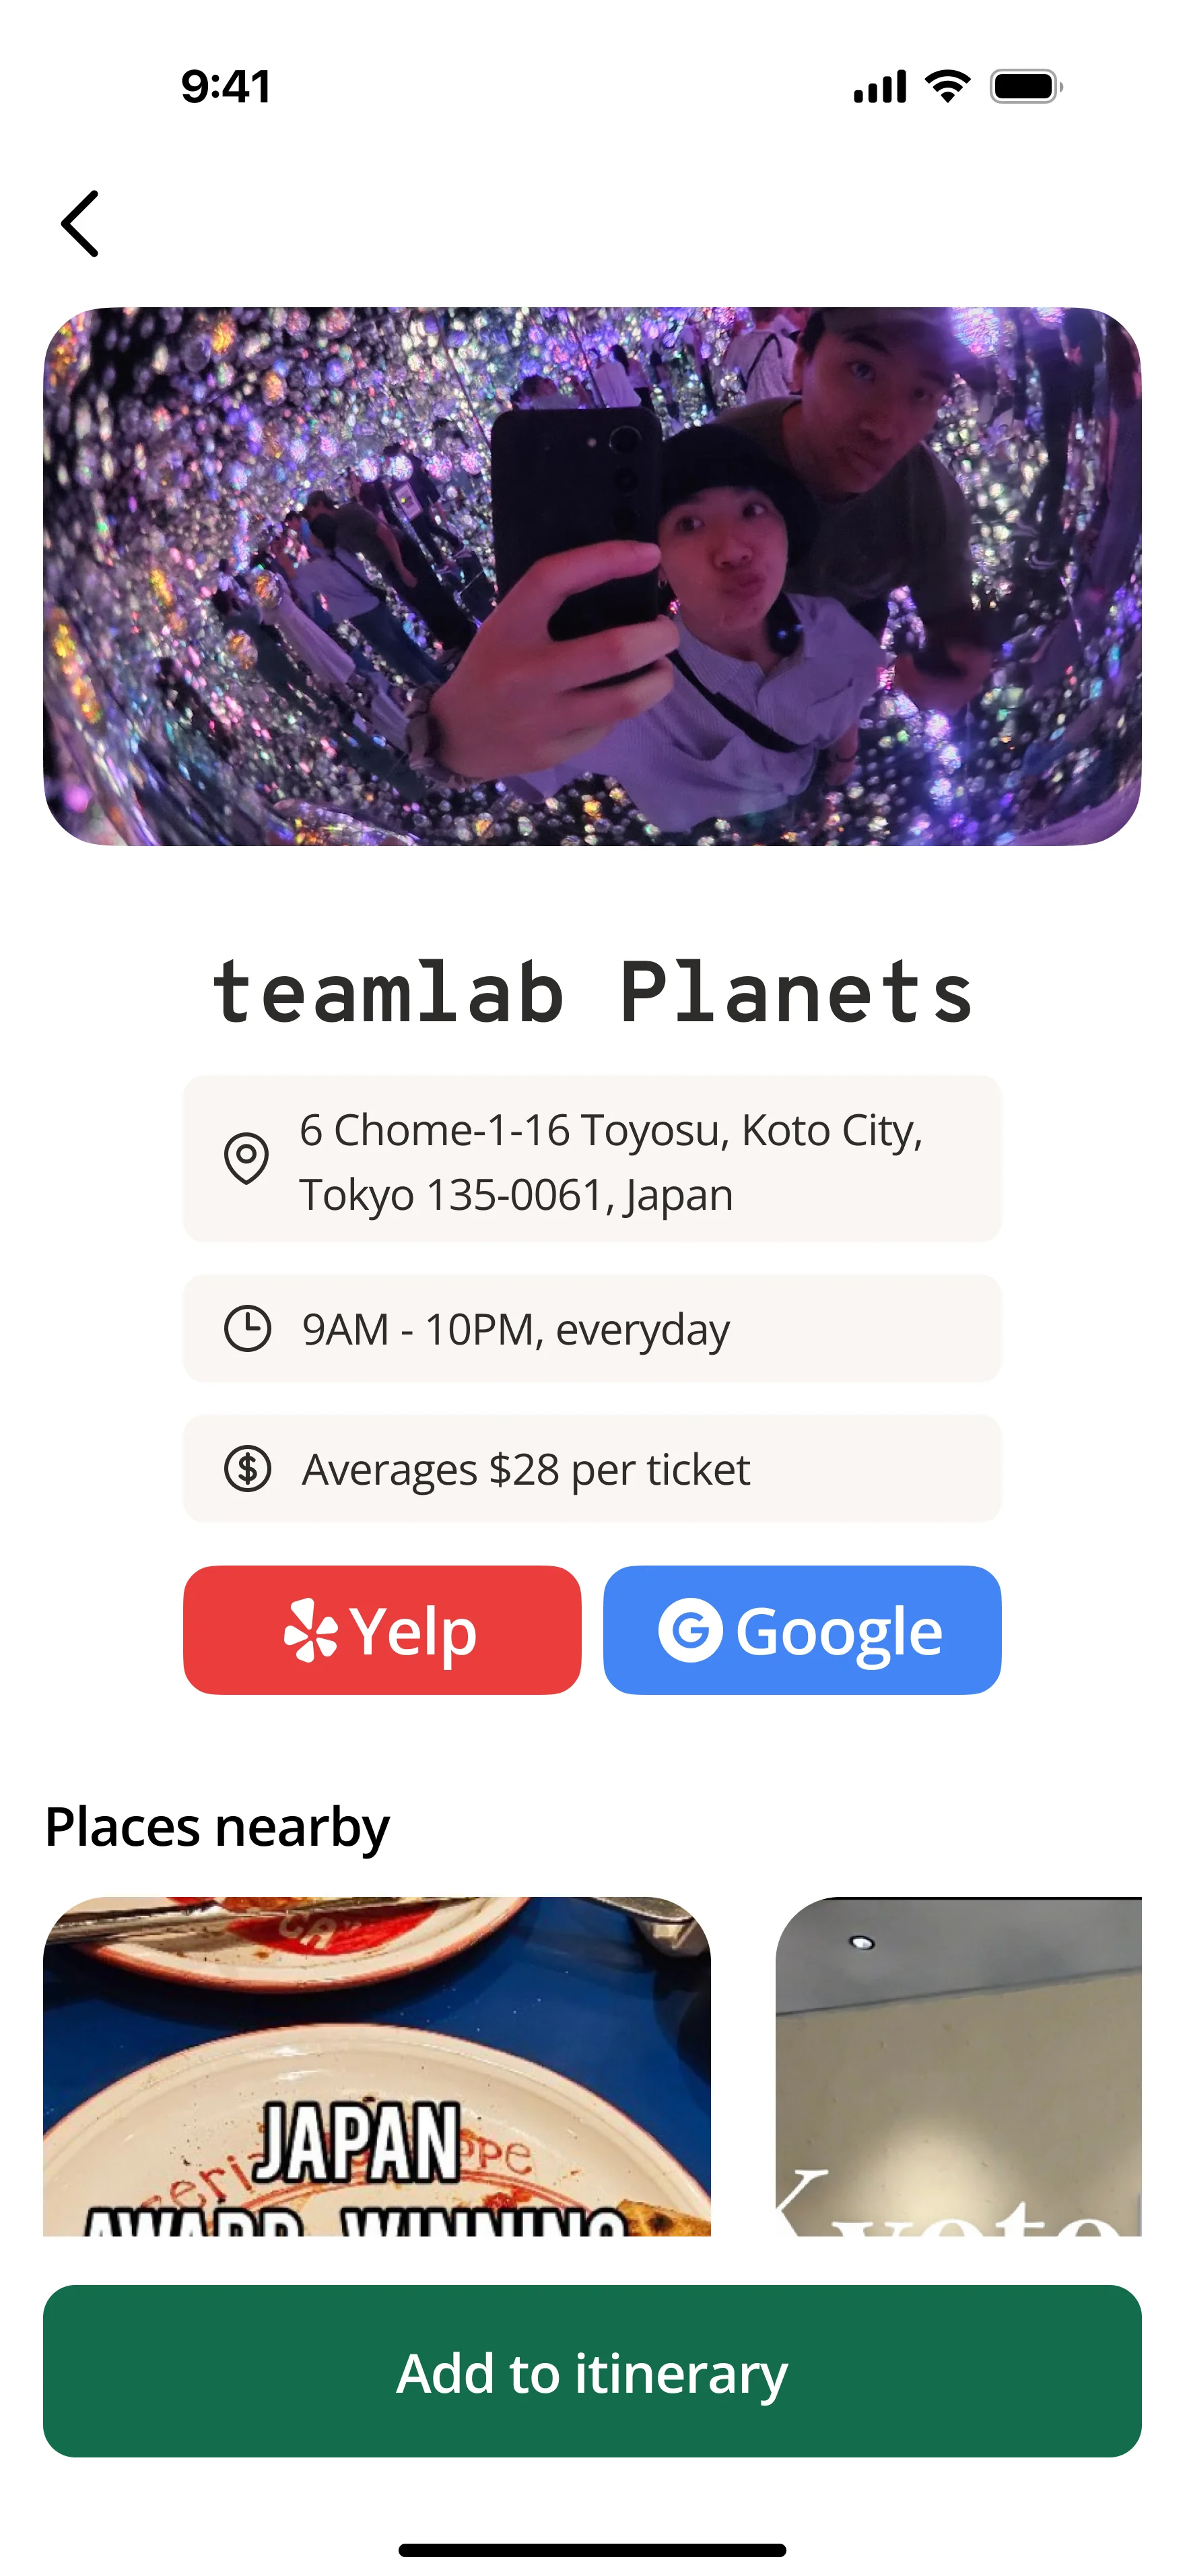Open the teamlab Planets hero photo
1185x2576 pixels.
pos(592,576)
